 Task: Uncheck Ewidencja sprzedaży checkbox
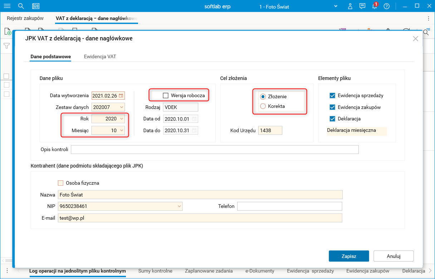[x=332, y=96]
